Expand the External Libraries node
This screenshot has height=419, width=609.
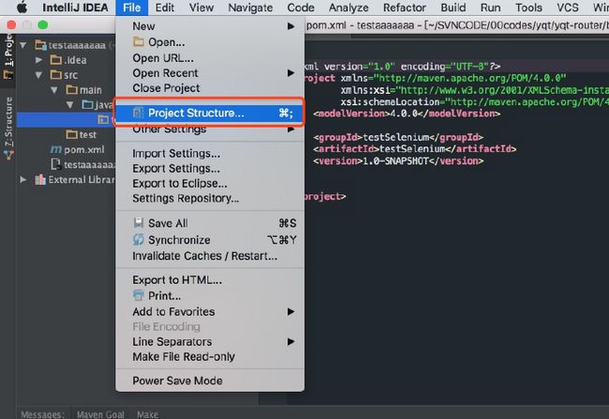[23, 179]
